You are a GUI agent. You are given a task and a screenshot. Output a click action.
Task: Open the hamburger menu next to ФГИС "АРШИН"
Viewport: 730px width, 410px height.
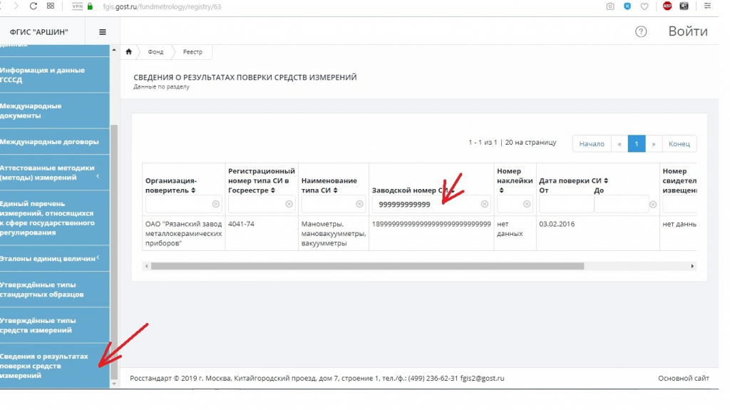coord(103,32)
